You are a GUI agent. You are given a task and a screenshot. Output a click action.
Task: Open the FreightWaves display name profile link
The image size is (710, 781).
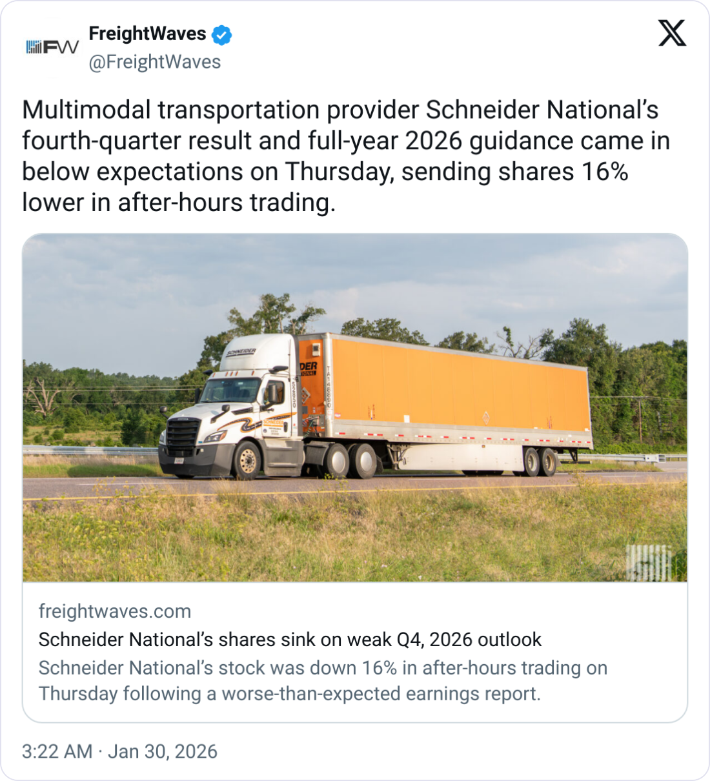147,34
